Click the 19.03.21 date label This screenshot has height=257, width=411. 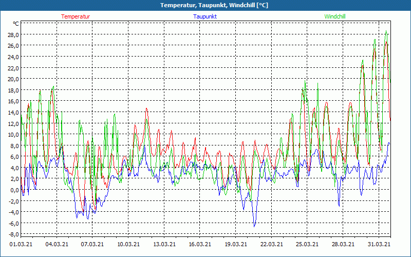tap(236, 244)
